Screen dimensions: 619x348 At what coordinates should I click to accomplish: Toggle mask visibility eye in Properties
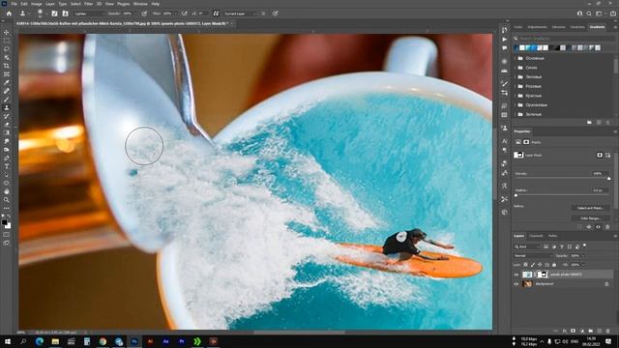pos(598,227)
